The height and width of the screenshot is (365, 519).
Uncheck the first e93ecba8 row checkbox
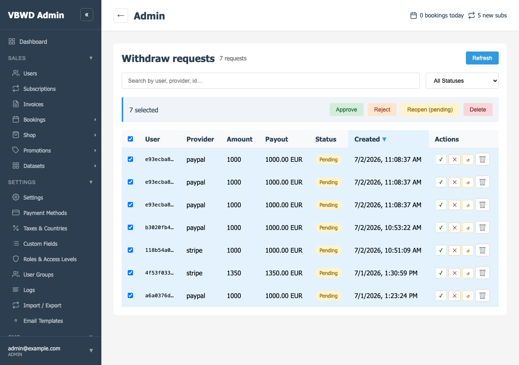[x=130, y=159]
